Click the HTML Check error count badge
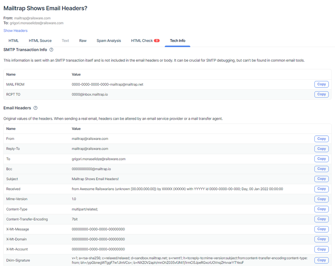Viewport: 335px width, 266px height. click(157, 41)
